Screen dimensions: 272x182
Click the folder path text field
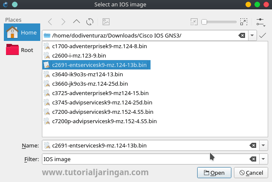coord(145,35)
